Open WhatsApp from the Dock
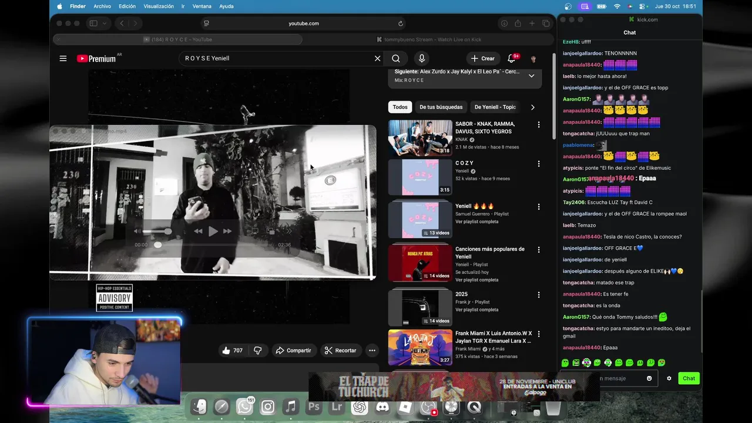The image size is (752, 423). click(244, 407)
